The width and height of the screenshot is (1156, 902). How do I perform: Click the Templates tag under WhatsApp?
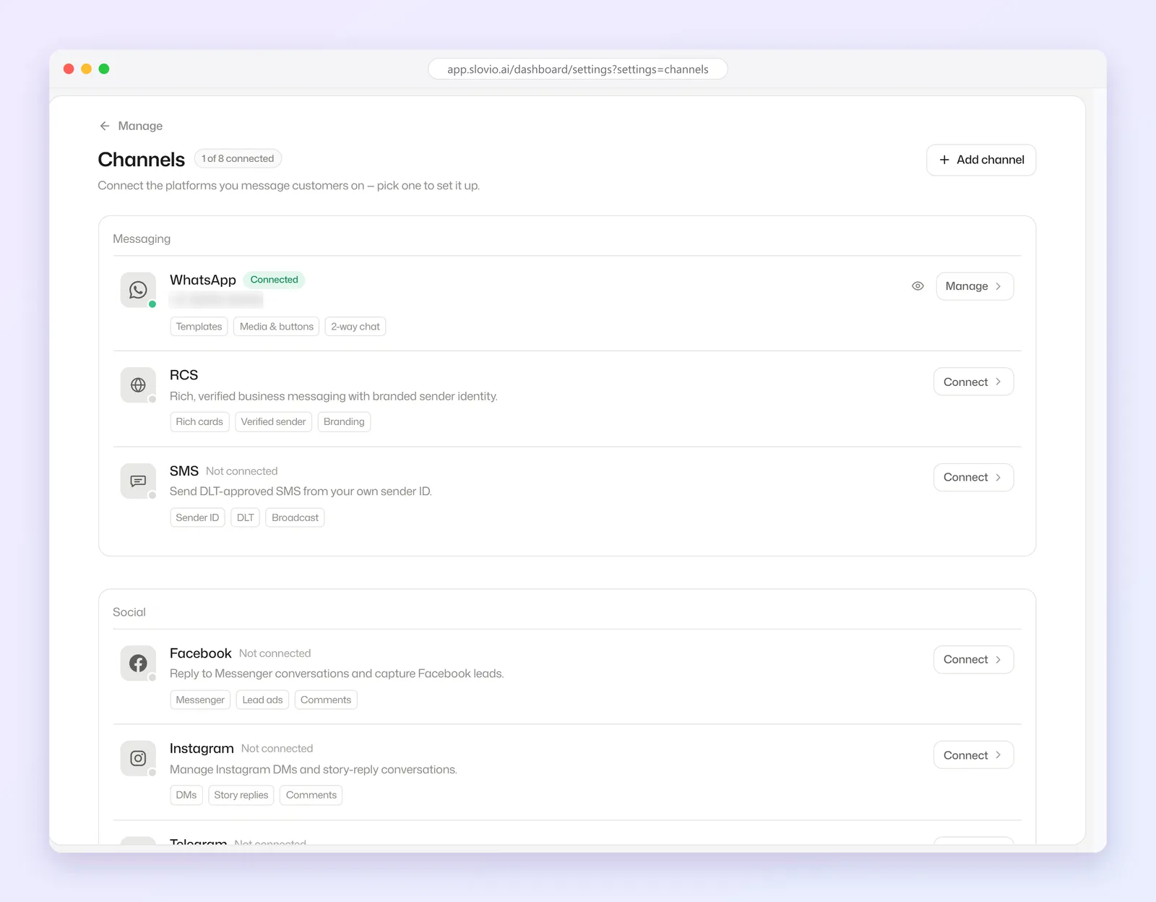tap(199, 327)
